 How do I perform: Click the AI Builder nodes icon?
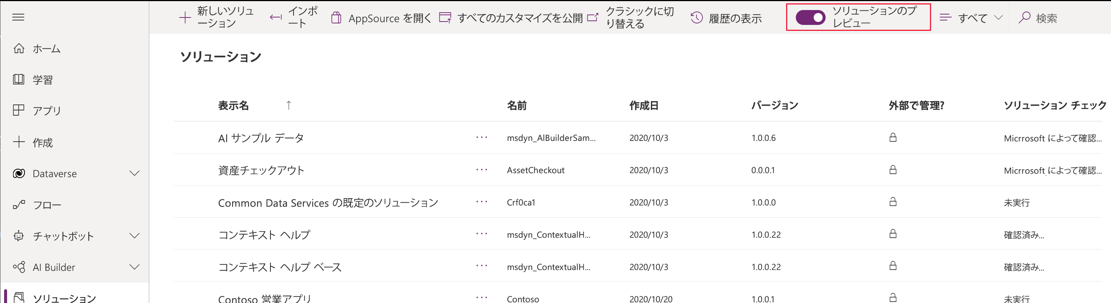pos(19,267)
